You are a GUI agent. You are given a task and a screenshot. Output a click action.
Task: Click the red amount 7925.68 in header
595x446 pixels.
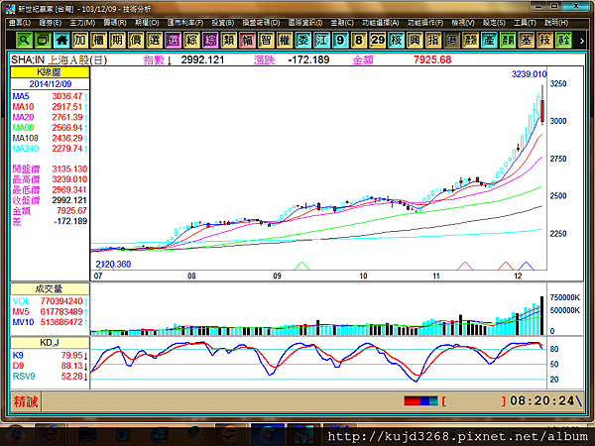pyautogui.click(x=432, y=59)
